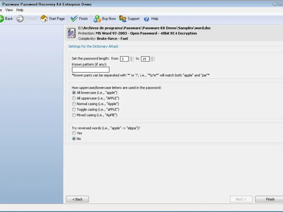Viewport: 283px width, 212px height.
Task: Click the password length from field
Action: click(x=125, y=59)
